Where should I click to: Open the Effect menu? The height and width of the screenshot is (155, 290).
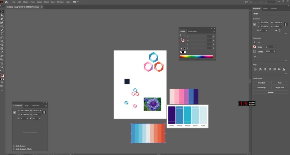click(x=46, y=2)
